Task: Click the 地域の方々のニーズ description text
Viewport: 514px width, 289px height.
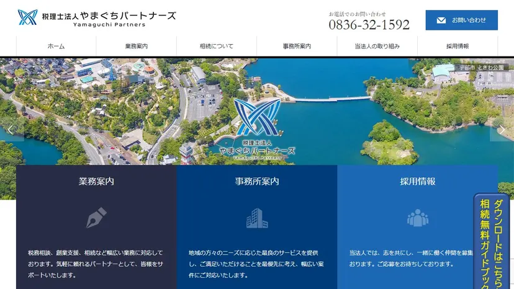Action: pyautogui.click(x=256, y=264)
